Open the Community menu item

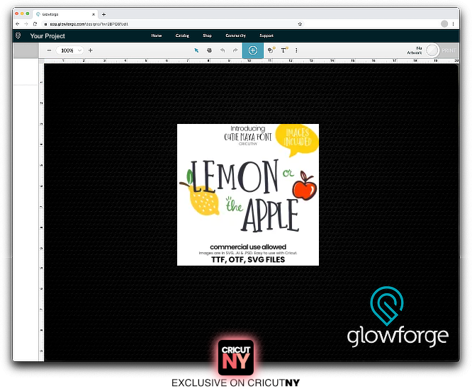(x=236, y=35)
